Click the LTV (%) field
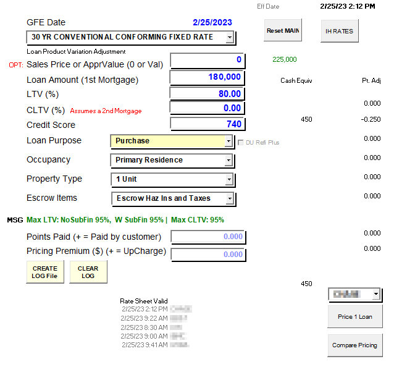 [x=207, y=94]
